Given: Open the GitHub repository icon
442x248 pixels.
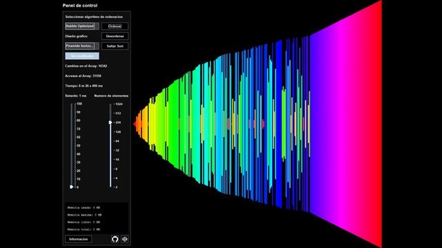Looking at the screenshot, I should [115, 239].
